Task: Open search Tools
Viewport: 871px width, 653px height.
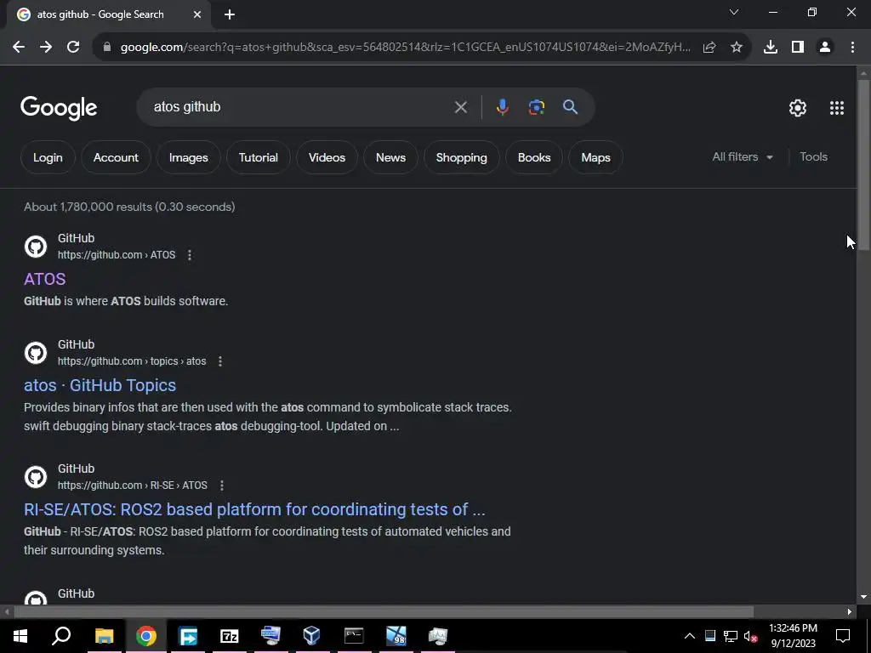Action: click(x=813, y=157)
